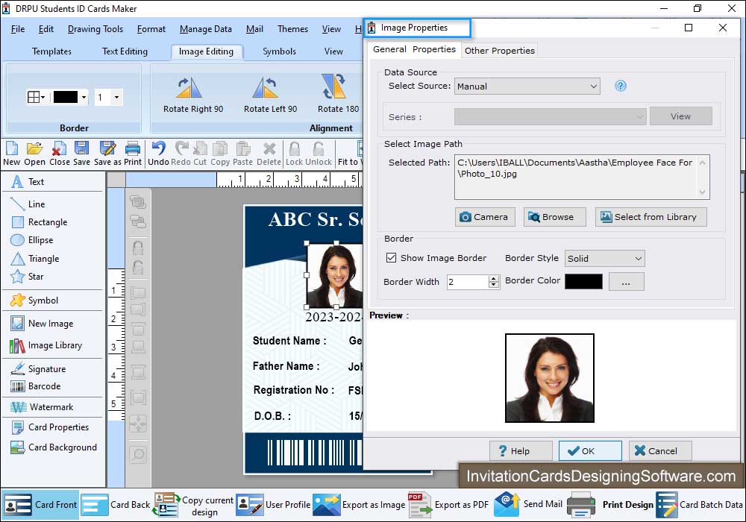Click Print Design button
The image size is (746, 522).
coord(611,505)
